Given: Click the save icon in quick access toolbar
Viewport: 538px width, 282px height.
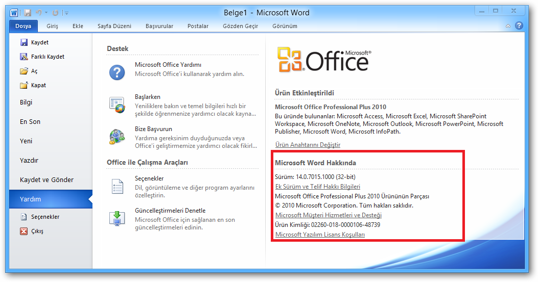Looking at the screenshot, I should point(28,12).
